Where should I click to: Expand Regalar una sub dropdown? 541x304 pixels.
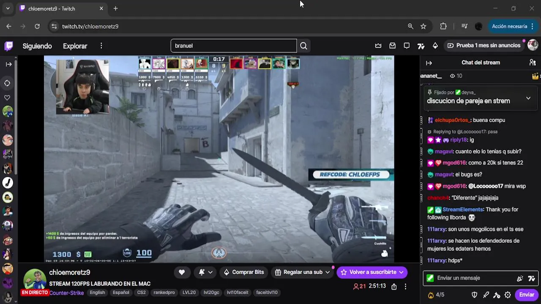[328, 272]
